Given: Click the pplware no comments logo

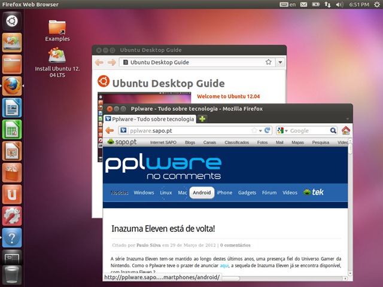Looking at the screenshot, I should (163, 167).
